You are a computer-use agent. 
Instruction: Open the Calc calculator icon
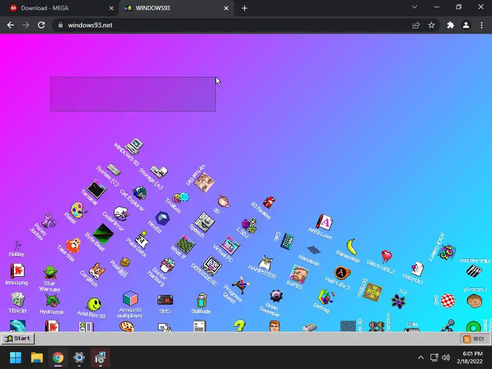[287, 241]
